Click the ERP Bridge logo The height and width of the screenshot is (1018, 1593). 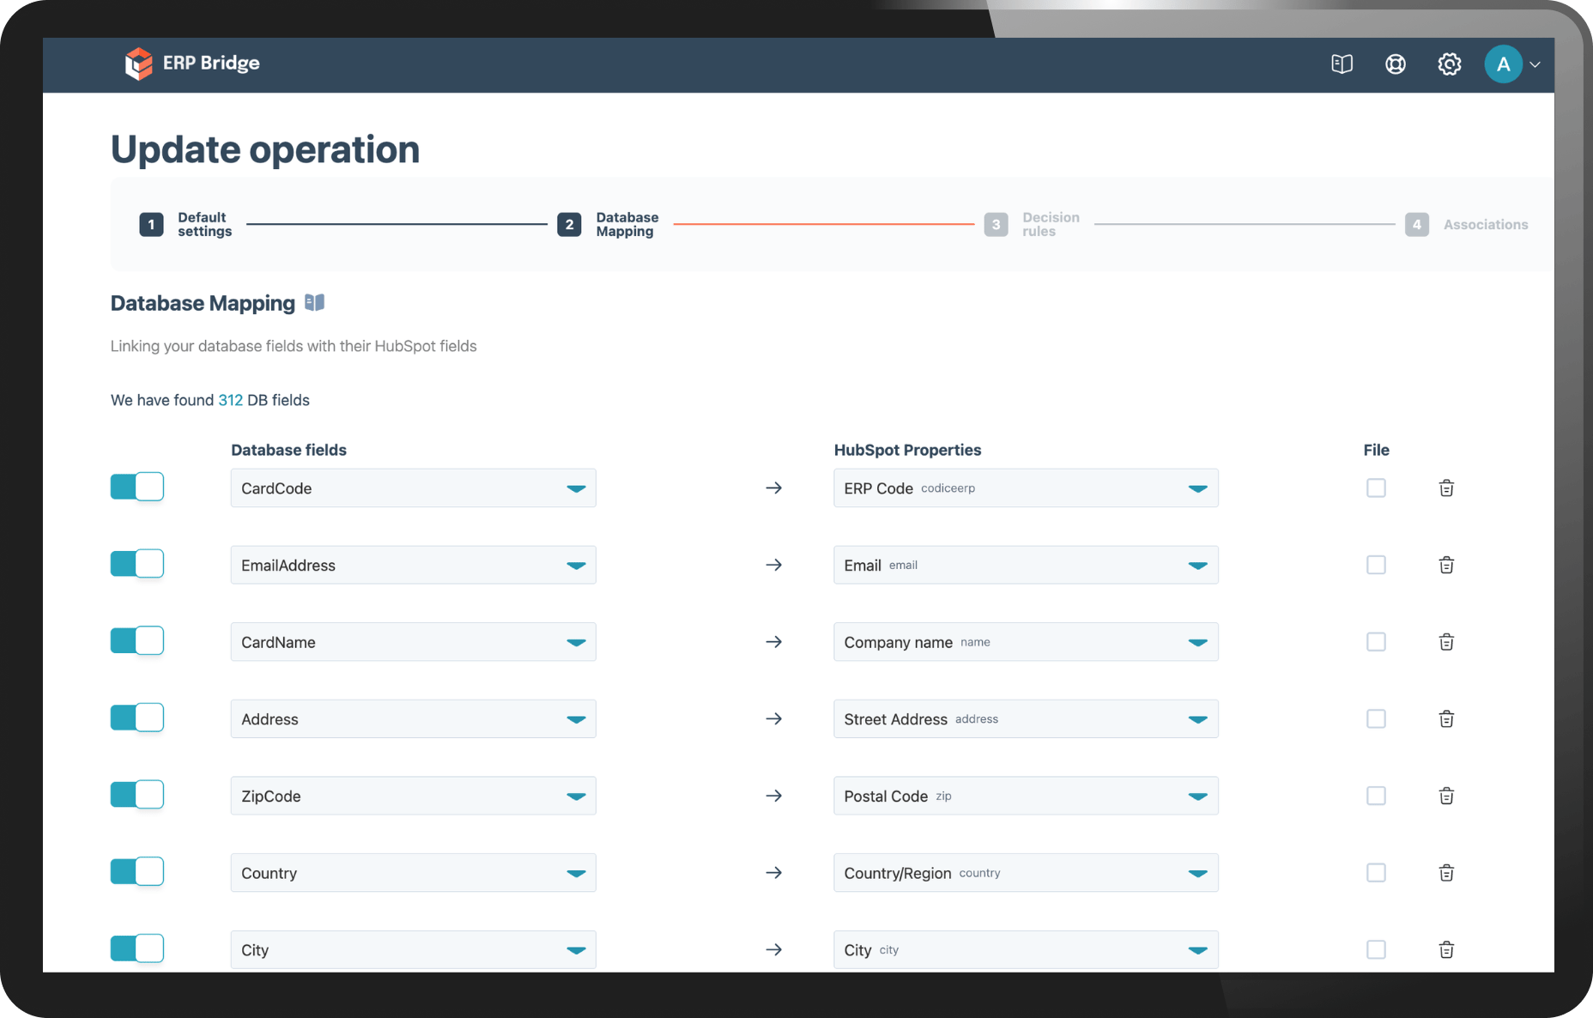coord(192,64)
